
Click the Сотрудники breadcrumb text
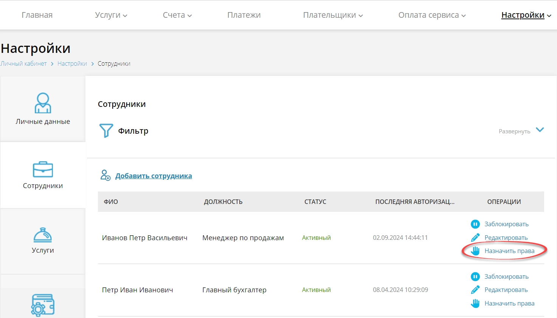tap(114, 63)
